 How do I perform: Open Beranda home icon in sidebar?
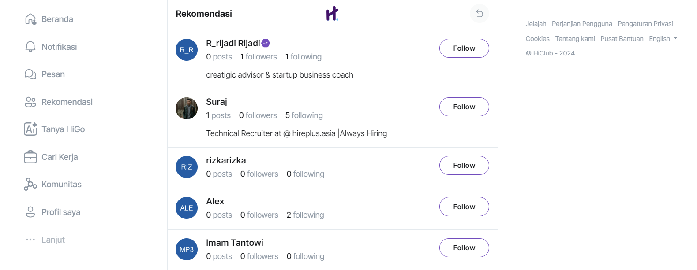click(30, 19)
